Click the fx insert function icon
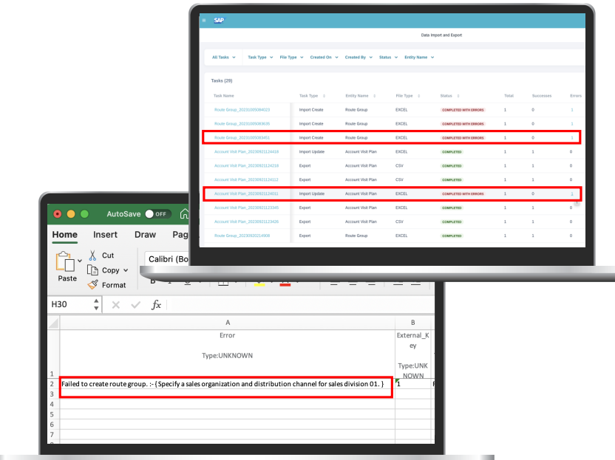Viewport: 615px width, 460px height. coord(156,304)
